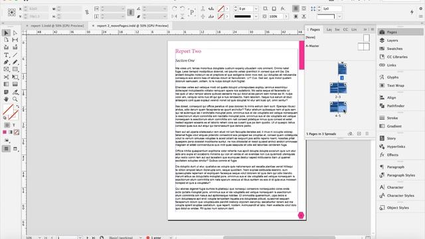Image resolution: width=425 pixels, height=239 pixels.
Task: Select the Pencil tool
Action: pos(15,62)
